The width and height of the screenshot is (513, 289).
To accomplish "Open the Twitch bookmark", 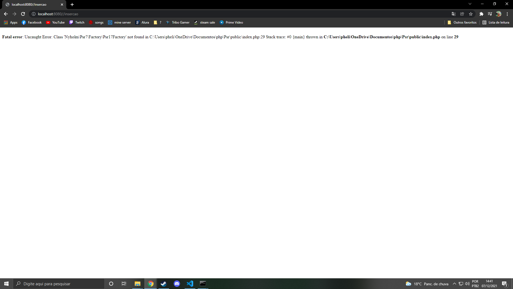I will [x=77, y=22].
